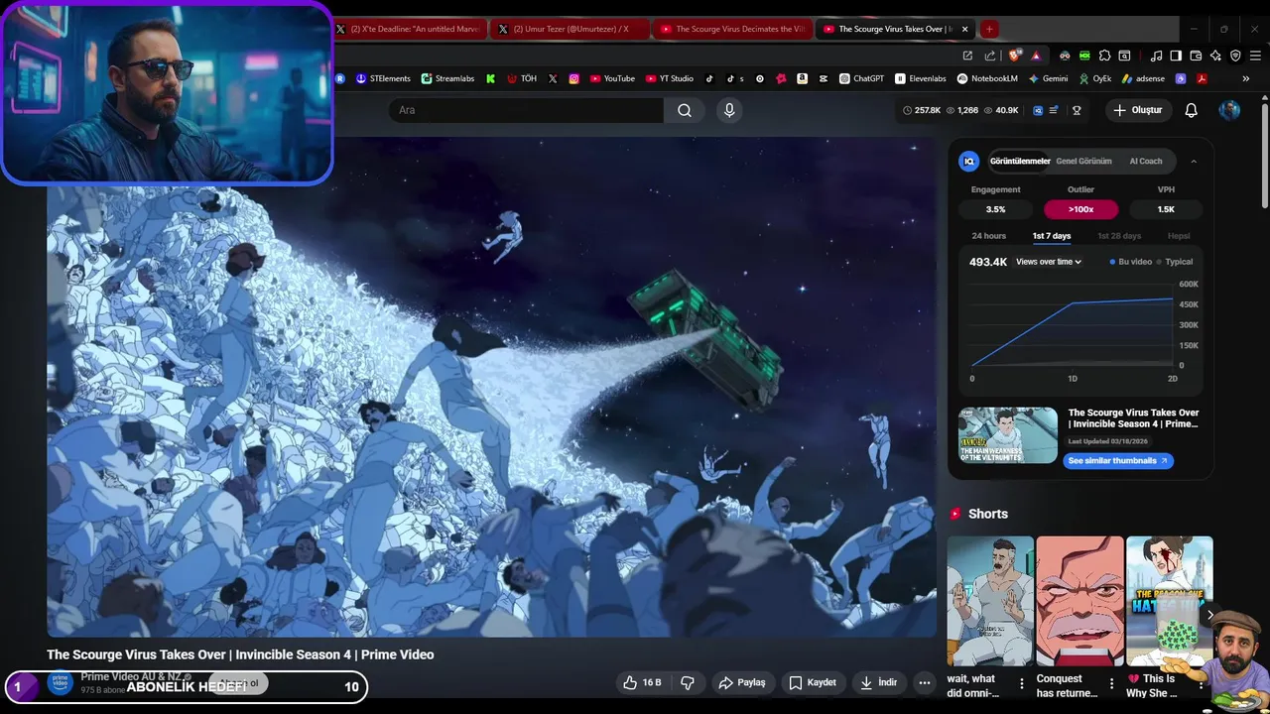Click the search magnifier button
The width and height of the screenshot is (1270, 714).
coord(685,110)
